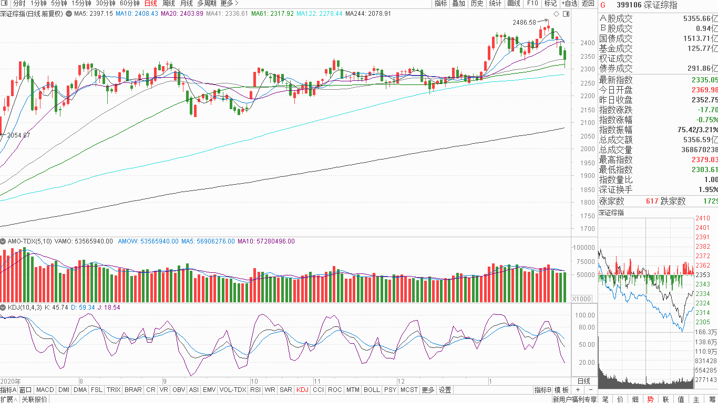
Task: Select the 30分钟 period
Action: 106,4
